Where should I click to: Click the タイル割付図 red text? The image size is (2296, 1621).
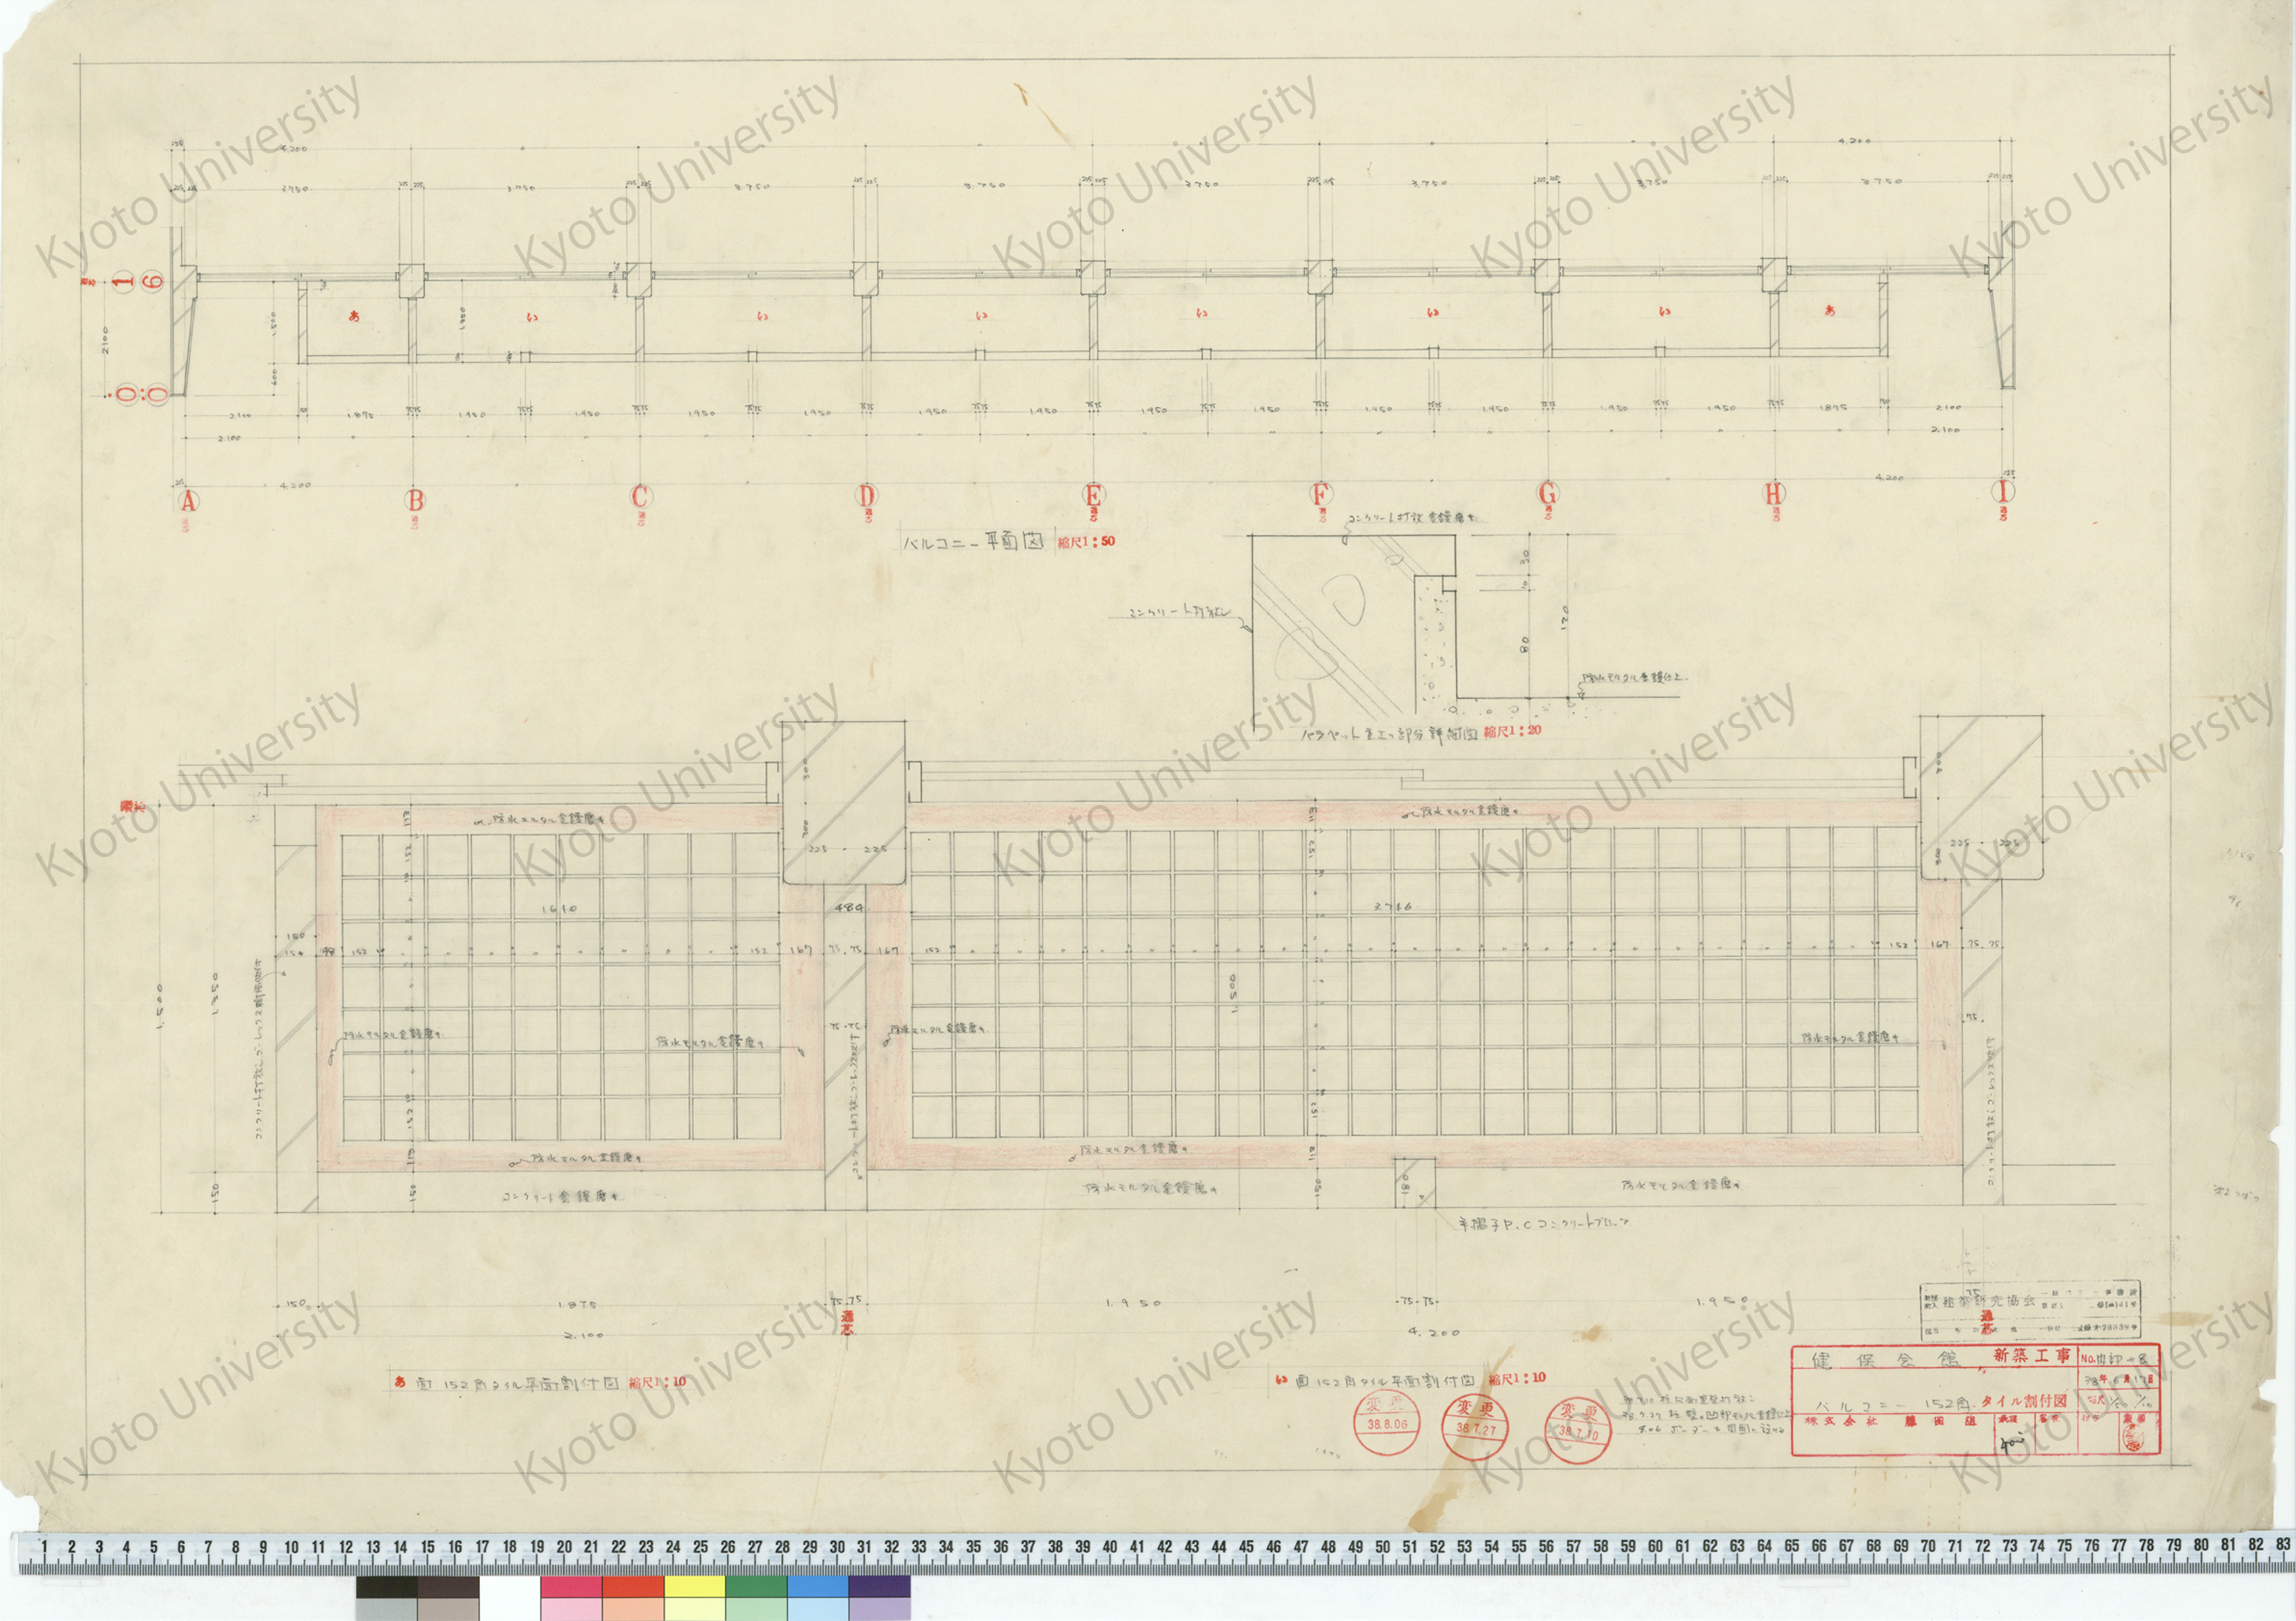2023,1401
